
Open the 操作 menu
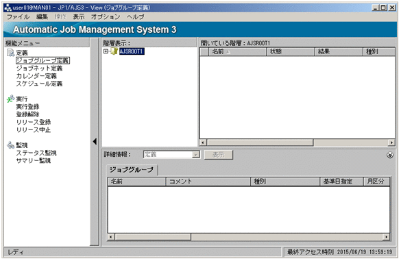[x=60, y=17]
